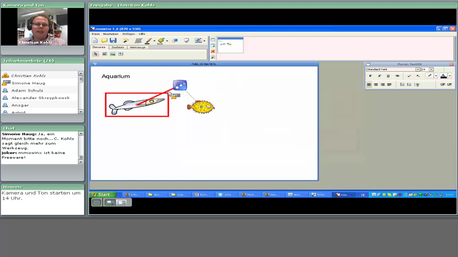Click the third list style icon

[417, 85]
